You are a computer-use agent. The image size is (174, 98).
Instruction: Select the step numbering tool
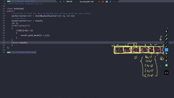[x=166, y=53]
